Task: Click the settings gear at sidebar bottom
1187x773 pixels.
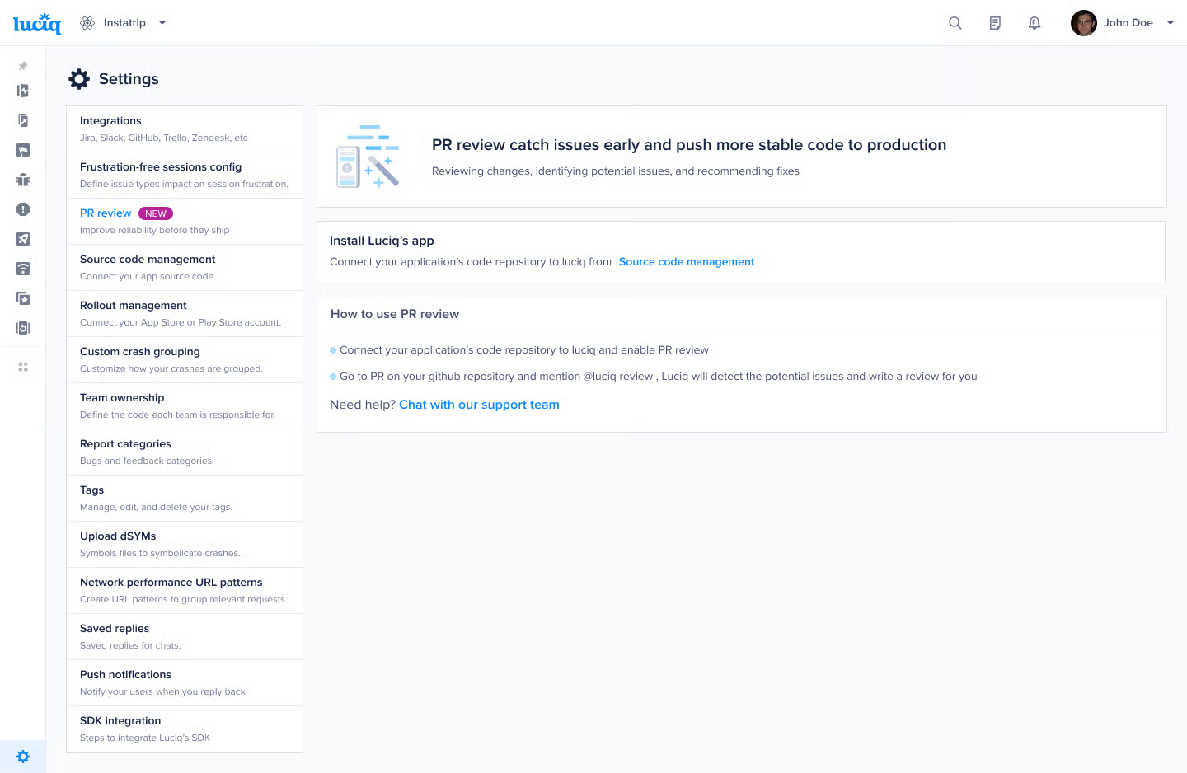Action: coord(23,757)
